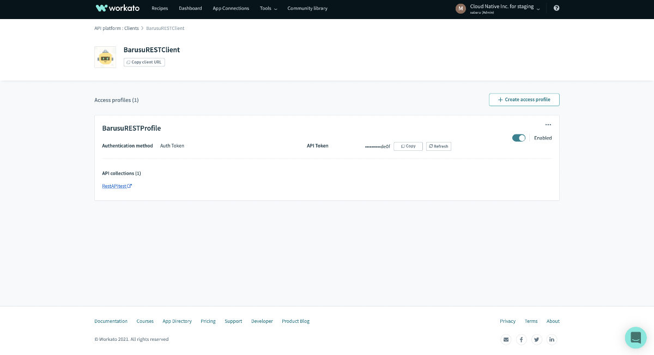Open the App Directory footer link
Viewport: 654px width, 355px height.
pyautogui.click(x=177, y=321)
